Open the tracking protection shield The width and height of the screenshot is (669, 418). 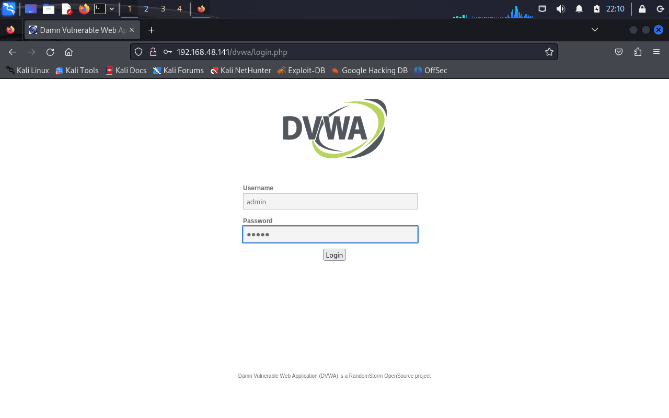139,52
